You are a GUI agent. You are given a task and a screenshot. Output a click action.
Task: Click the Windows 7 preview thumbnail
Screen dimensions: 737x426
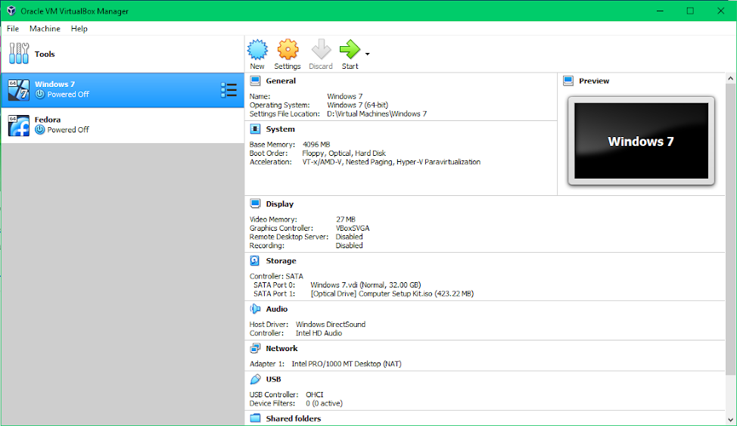[641, 141]
